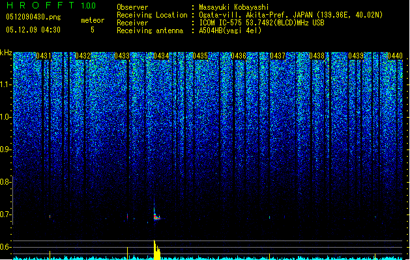Click the Ogata-vill. Akita-Pref. JAPAN location text
This screenshot has height=260, width=410.
[291, 15]
